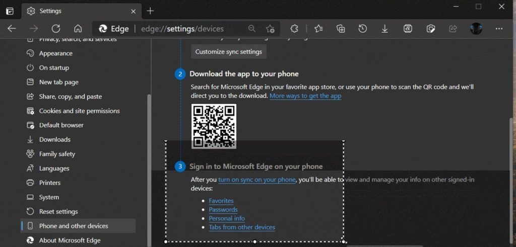Open the profile avatar
516x247 pixels.
(x=476, y=29)
